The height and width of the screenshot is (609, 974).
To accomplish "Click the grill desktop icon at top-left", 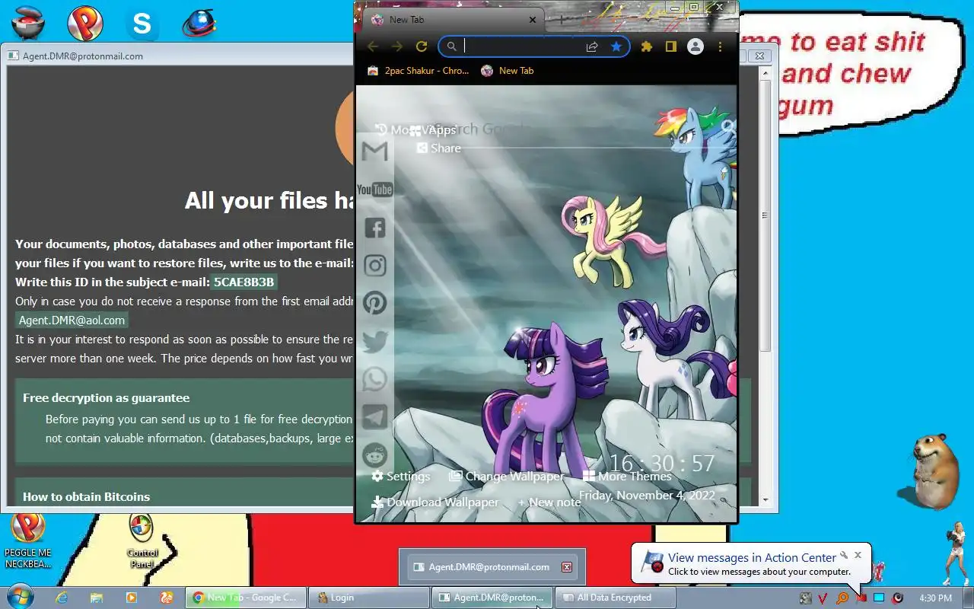I will 27,23.
